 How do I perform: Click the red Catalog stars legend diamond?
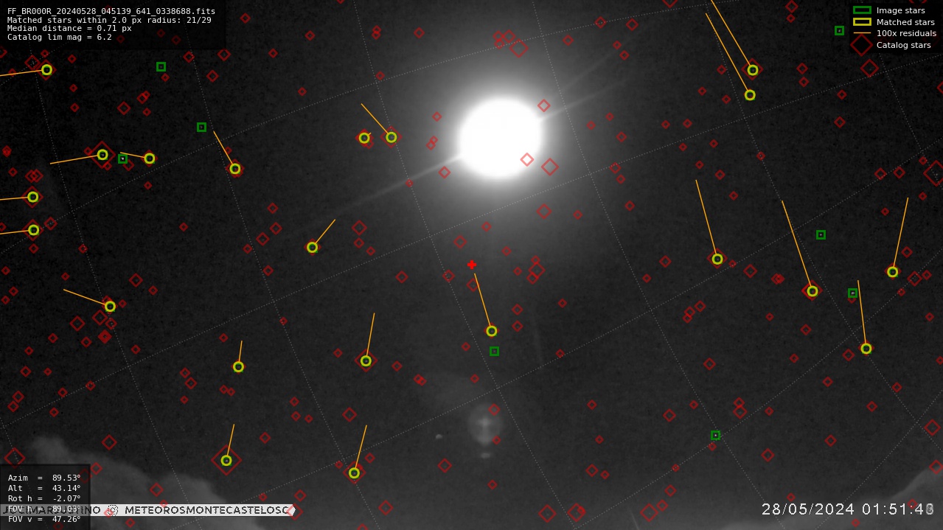(x=862, y=45)
